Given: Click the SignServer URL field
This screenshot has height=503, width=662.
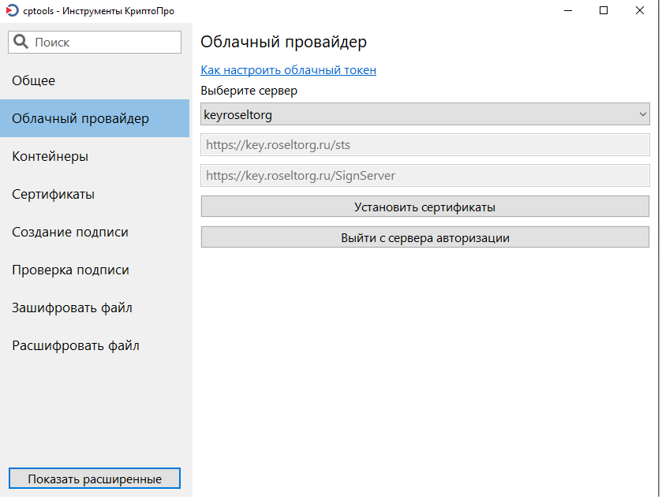Looking at the screenshot, I should tap(425, 176).
